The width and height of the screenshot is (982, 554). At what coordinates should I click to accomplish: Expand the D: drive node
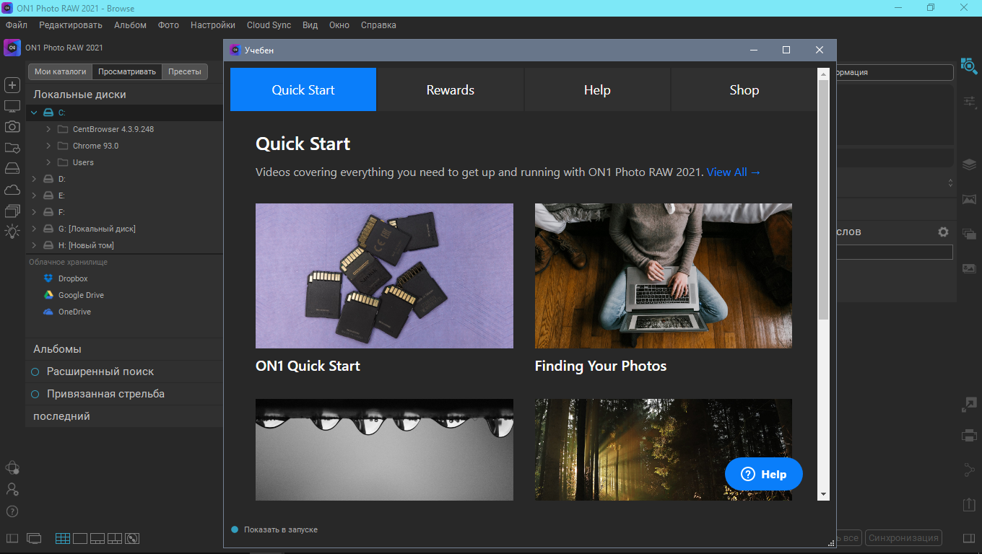[x=34, y=179]
